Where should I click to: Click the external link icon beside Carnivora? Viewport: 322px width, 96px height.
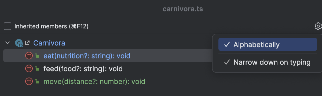(27, 43)
